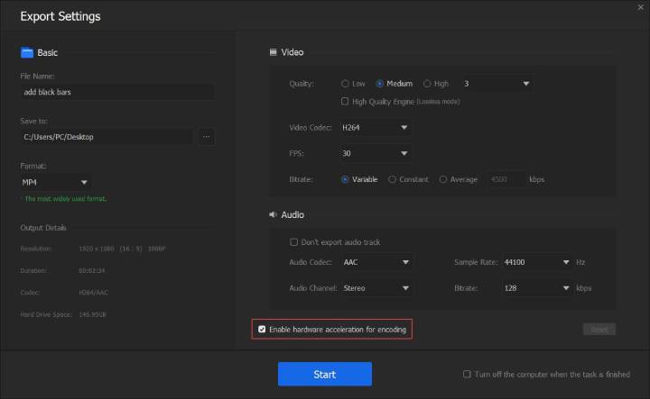
Task: Close the Export Settings dialog
Action: coord(640,8)
